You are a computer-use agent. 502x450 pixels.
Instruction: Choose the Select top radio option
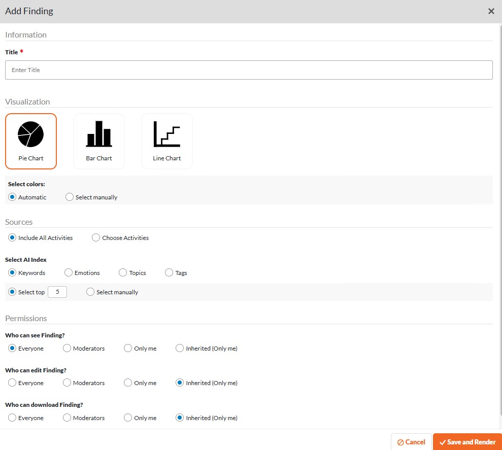(12, 292)
